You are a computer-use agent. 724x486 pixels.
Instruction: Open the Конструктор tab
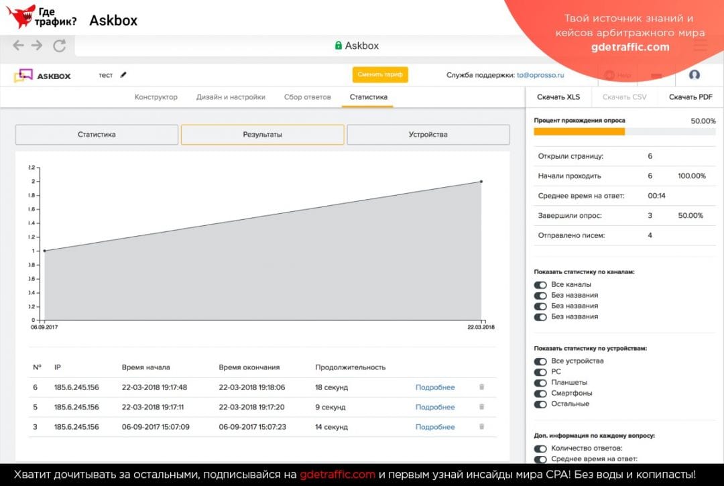[x=156, y=97]
